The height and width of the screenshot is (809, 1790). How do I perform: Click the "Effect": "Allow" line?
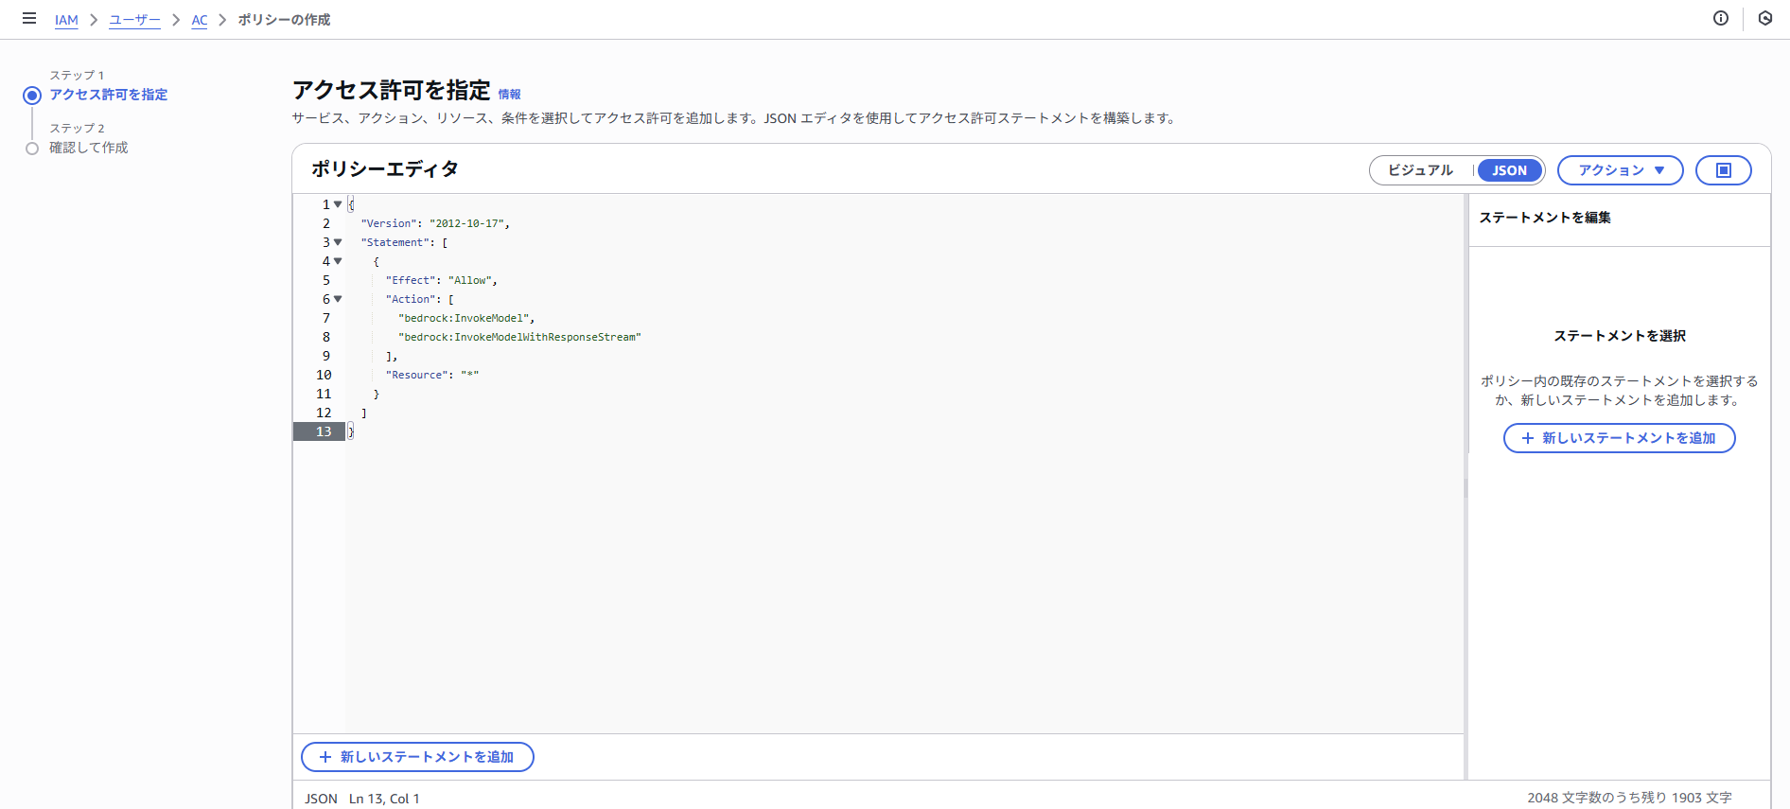pyautogui.click(x=441, y=280)
